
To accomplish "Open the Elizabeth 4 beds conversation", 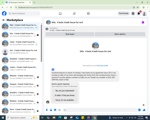I will tap(20, 60).
